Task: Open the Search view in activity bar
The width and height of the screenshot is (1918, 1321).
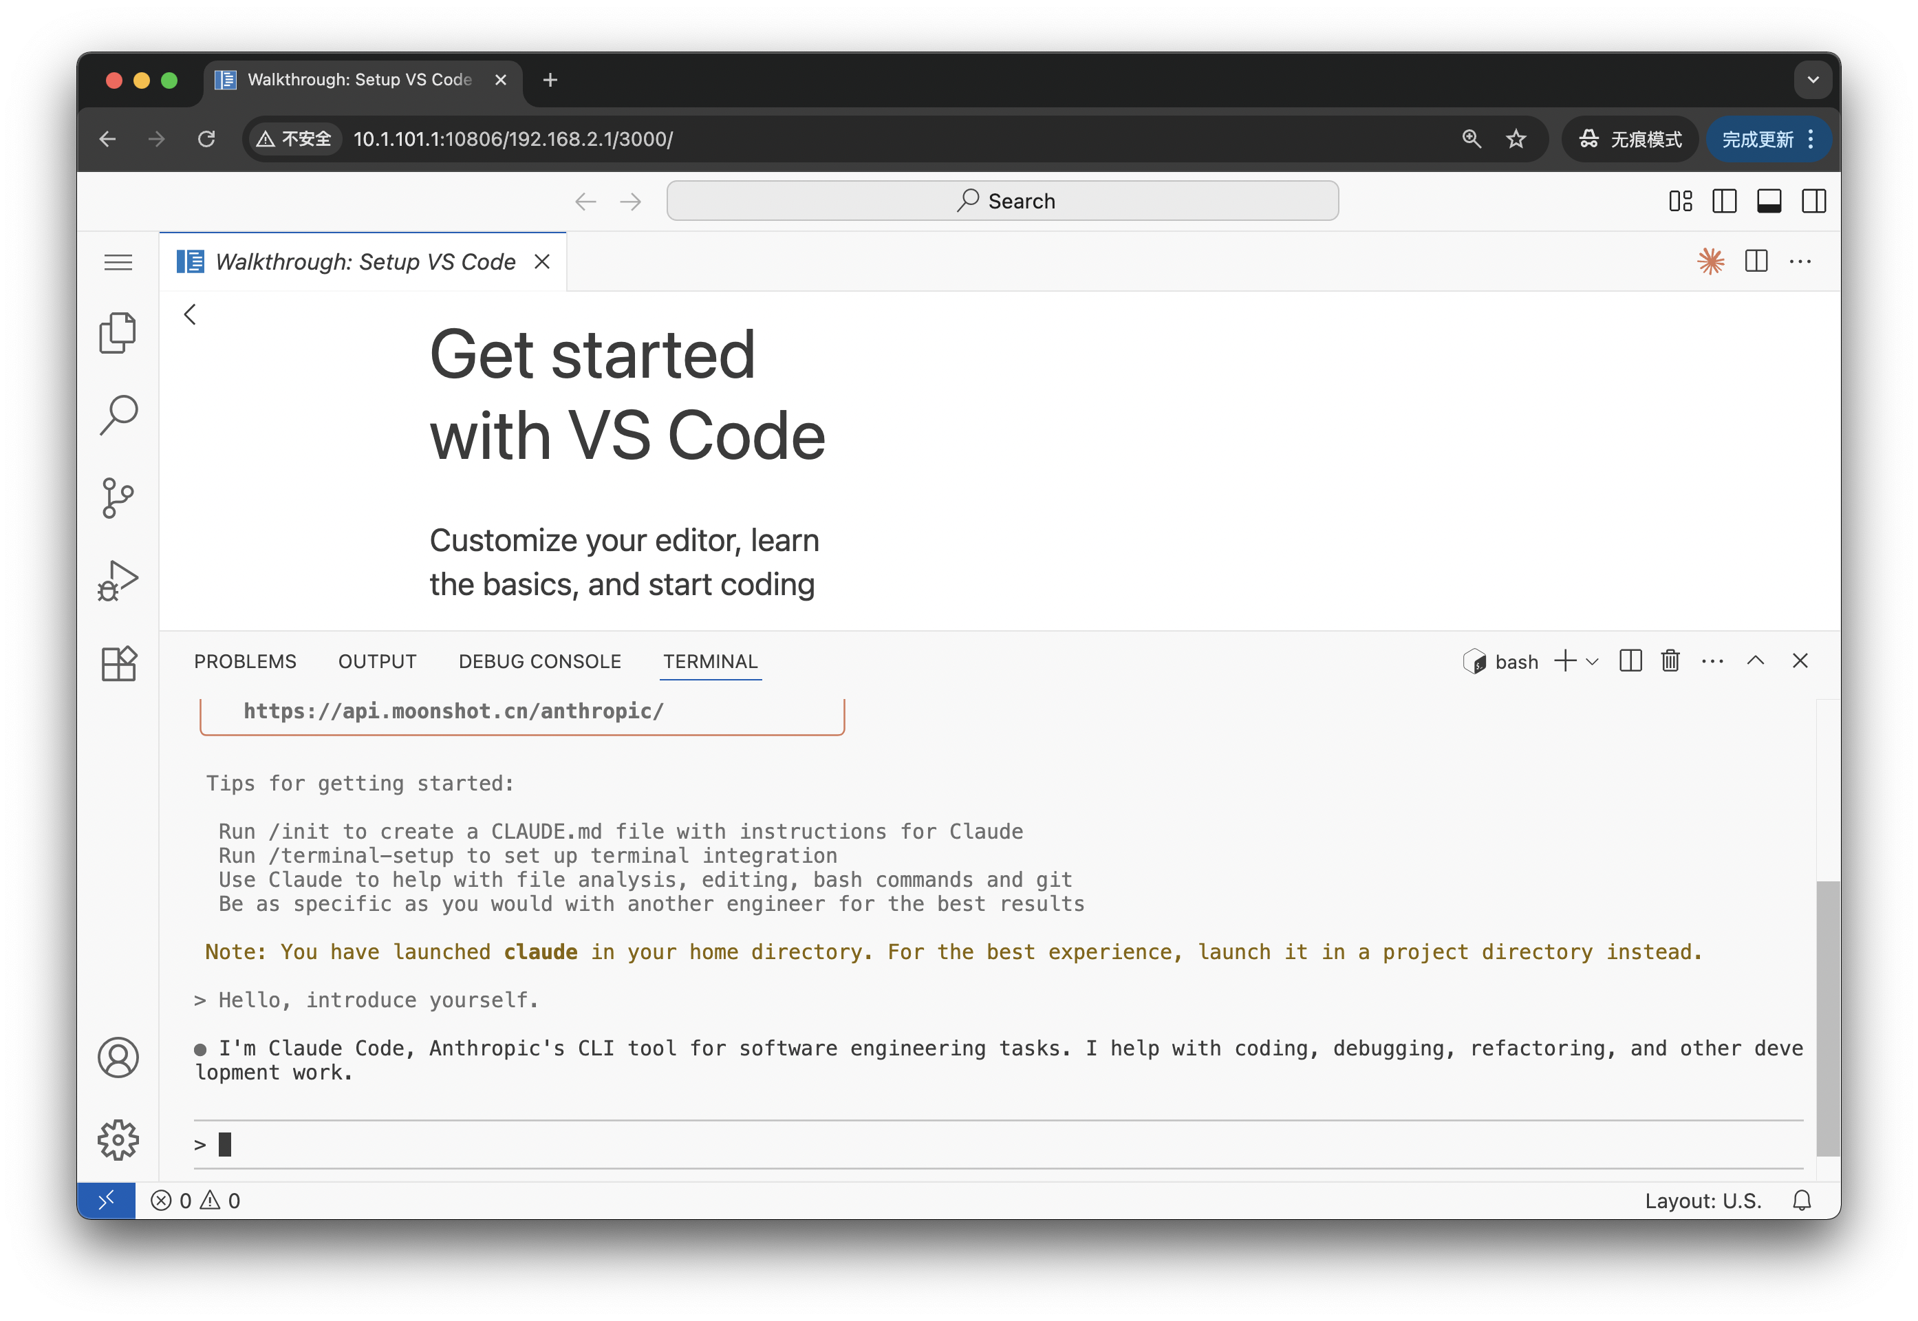Action: coord(118,416)
